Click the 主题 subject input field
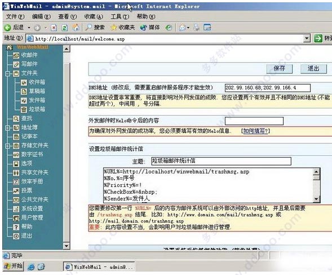 coord(221,161)
